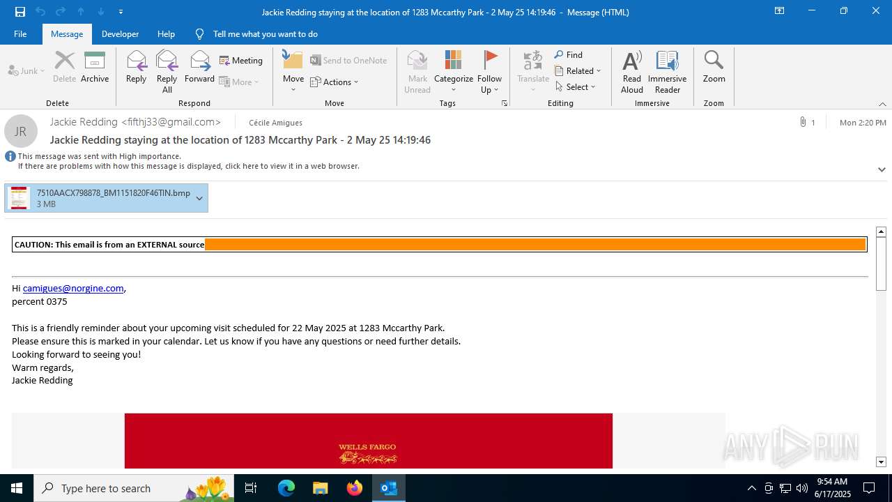Click the recipient Cécile Amigues
892x502 pixels.
(x=275, y=123)
